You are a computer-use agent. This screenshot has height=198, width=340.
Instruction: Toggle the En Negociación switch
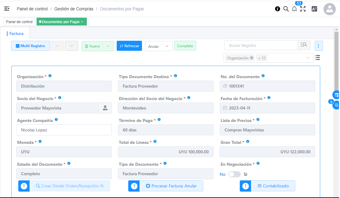pyautogui.click(x=234, y=174)
